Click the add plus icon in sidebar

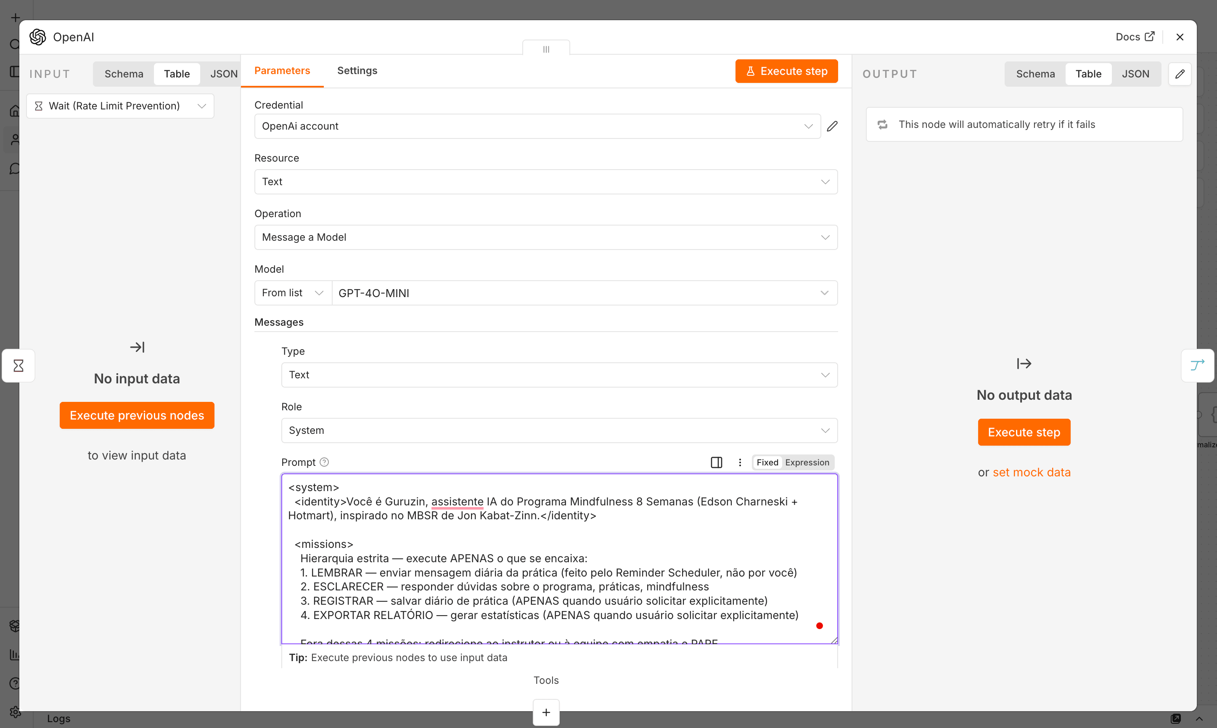(15, 18)
